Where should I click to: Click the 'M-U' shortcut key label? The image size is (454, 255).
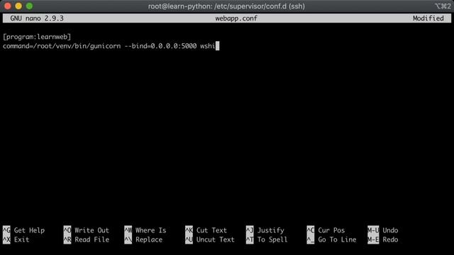[x=373, y=230]
